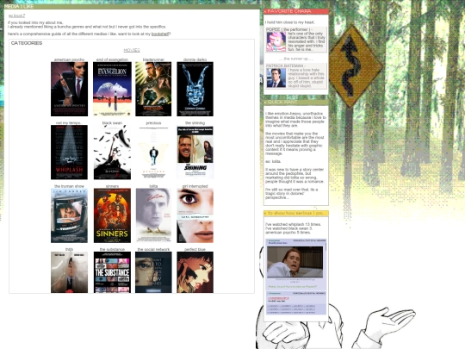
Task: Click the MEDIA I LIKE title bar
Action: click(x=132, y=6)
